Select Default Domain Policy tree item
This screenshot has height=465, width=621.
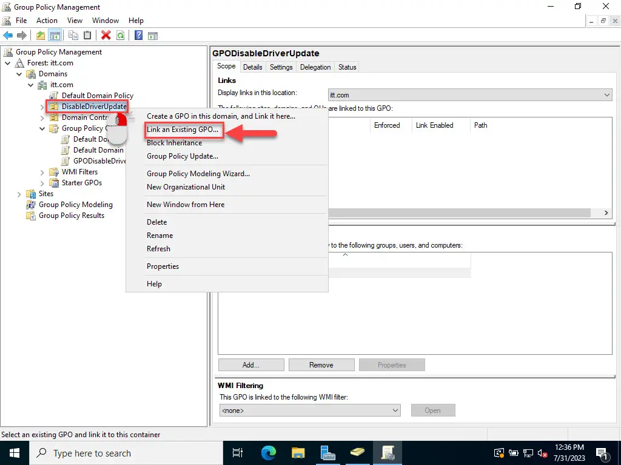98,96
